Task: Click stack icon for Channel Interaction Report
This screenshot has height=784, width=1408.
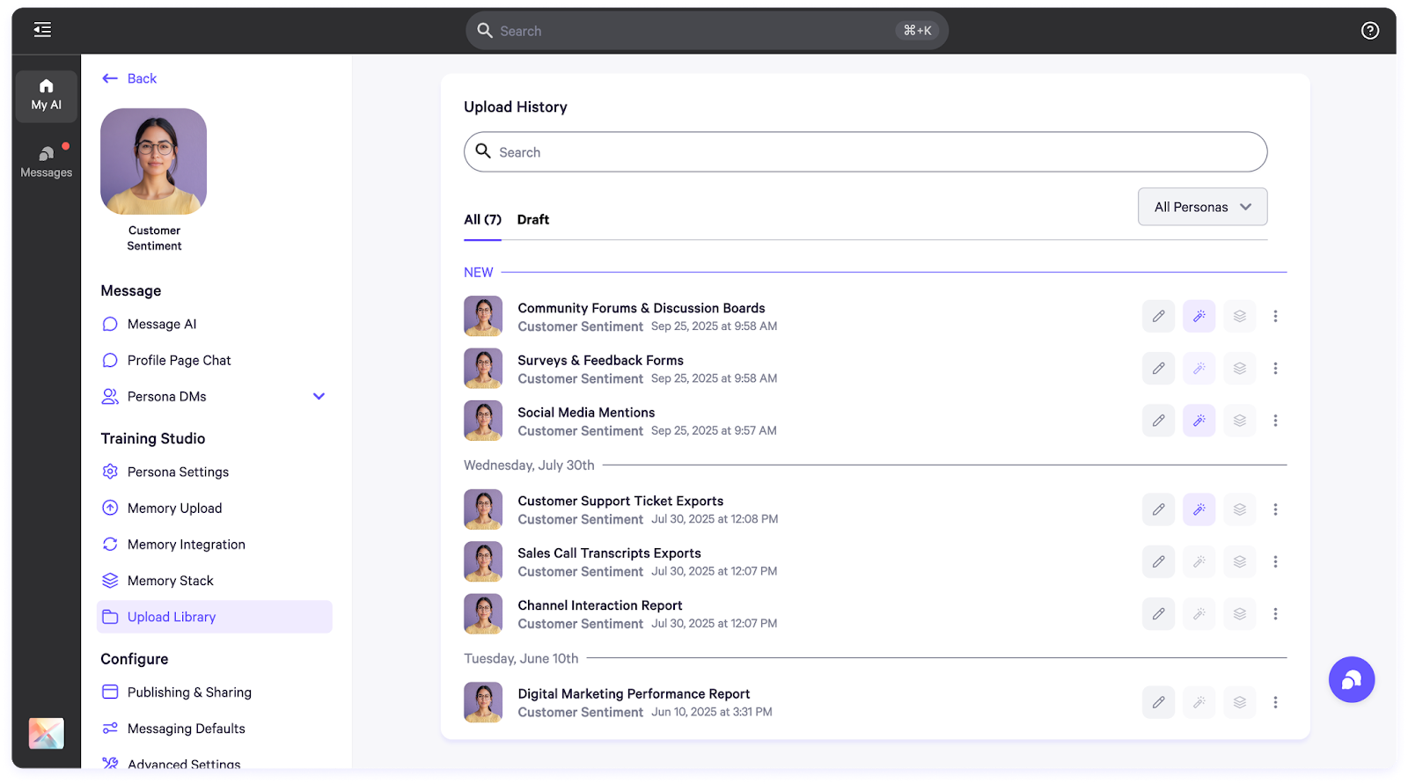Action: click(1239, 613)
